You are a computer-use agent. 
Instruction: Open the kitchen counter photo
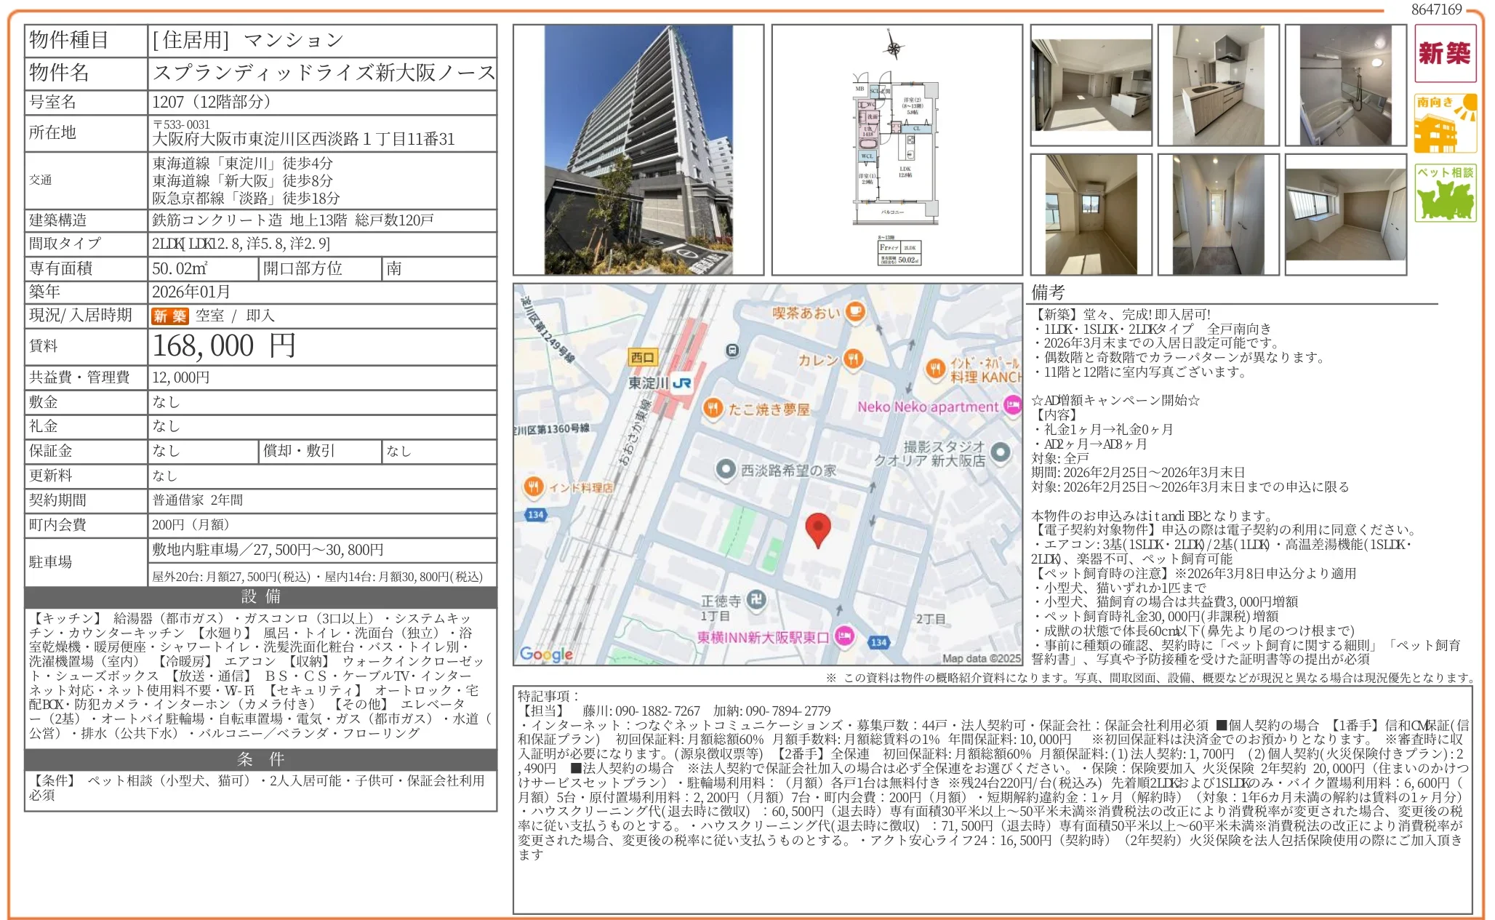[1218, 85]
